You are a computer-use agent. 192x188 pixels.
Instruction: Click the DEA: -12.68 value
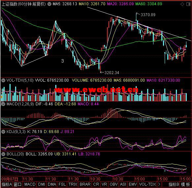pos(65,104)
